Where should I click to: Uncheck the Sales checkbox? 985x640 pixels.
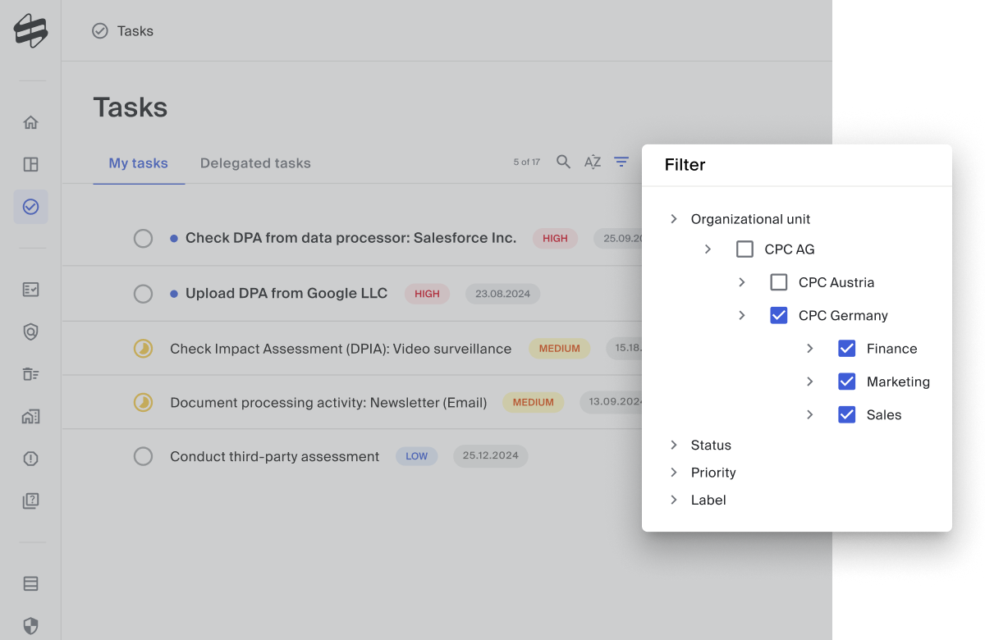point(846,414)
